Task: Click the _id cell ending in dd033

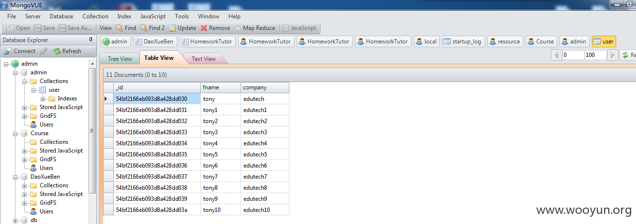Action: (157, 132)
